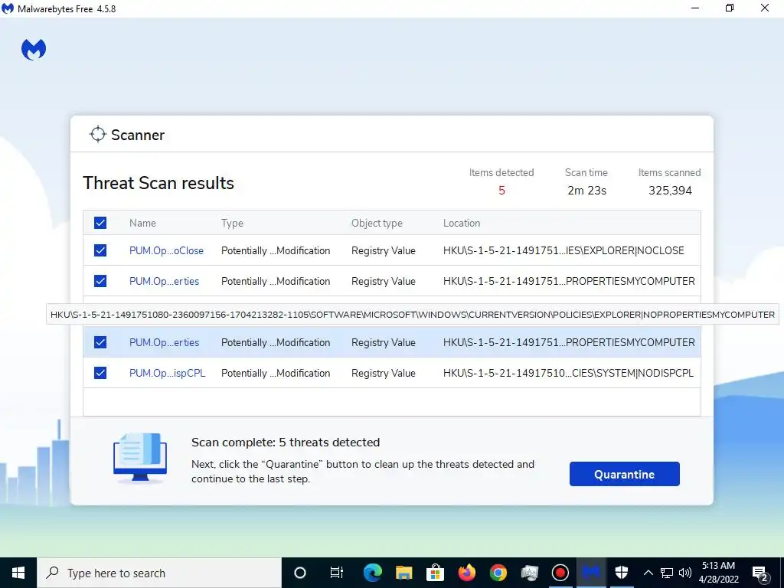Click the Scanner crosshair icon

click(x=97, y=134)
